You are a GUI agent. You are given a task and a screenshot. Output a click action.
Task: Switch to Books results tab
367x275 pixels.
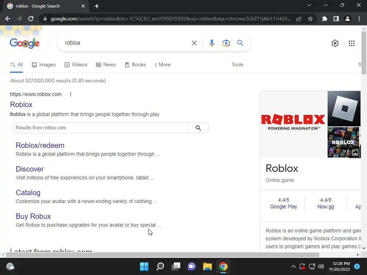point(135,65)
